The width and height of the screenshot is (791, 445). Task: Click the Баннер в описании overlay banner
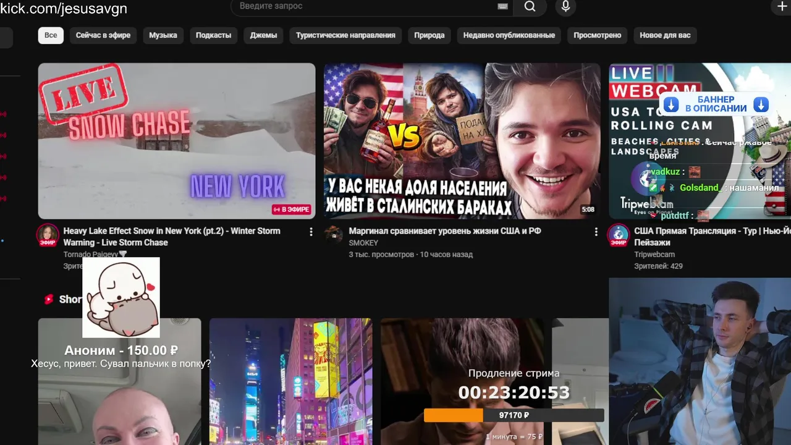(716, 104)
